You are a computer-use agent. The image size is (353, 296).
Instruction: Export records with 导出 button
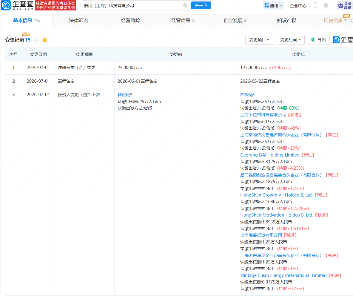319,40
